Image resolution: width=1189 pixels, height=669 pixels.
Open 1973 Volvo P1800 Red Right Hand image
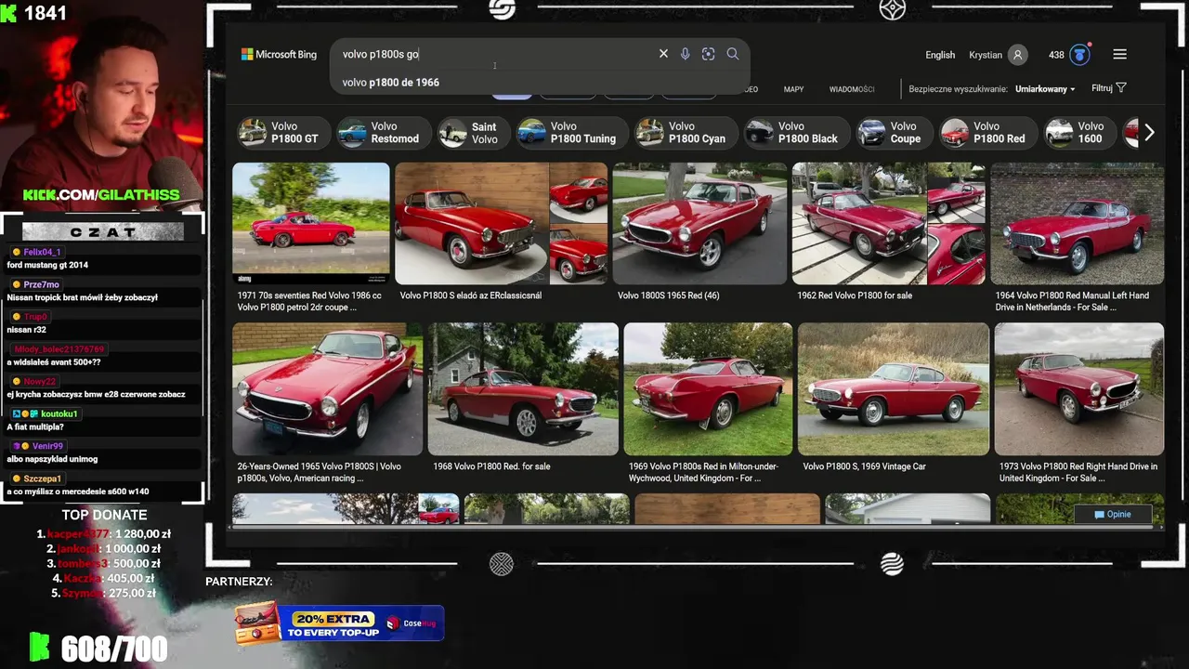pyautogui.click(x=1078, y=388)
